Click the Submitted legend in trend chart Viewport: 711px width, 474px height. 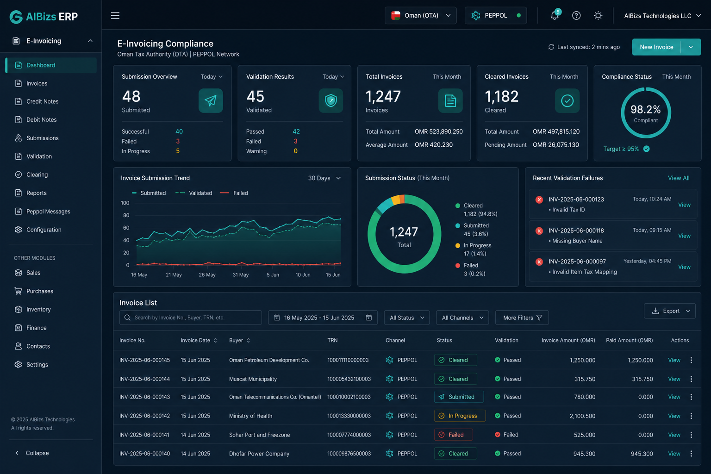click(x=149, y=193)
